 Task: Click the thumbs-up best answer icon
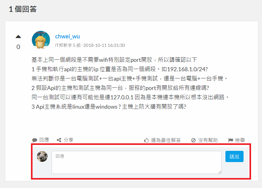point(146,140)
